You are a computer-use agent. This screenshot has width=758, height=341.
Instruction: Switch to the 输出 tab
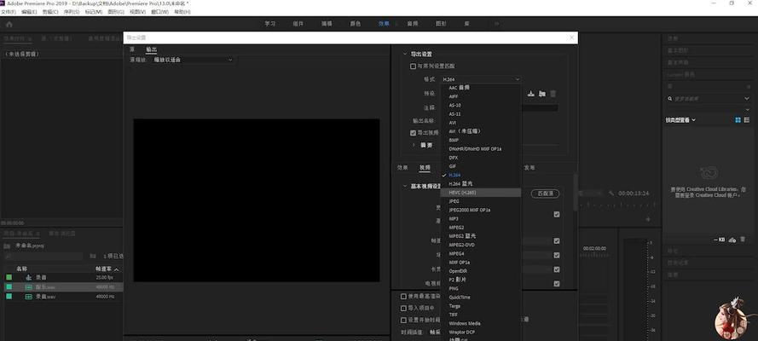click(x=151, y=49)
